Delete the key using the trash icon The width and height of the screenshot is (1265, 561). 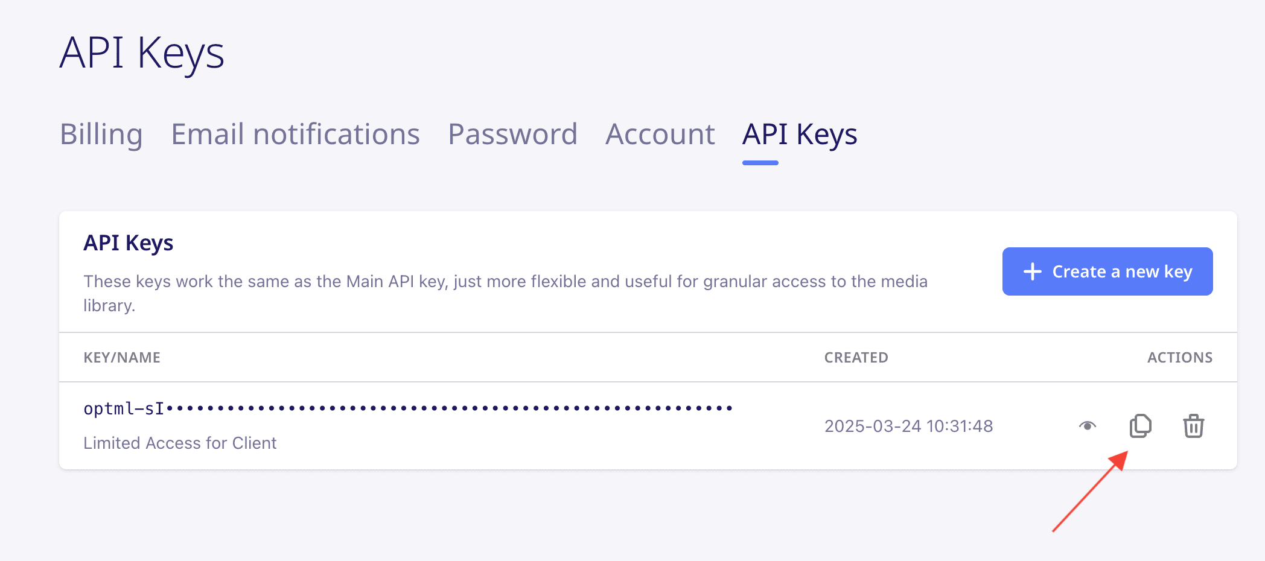click(x=1193, y=426)
